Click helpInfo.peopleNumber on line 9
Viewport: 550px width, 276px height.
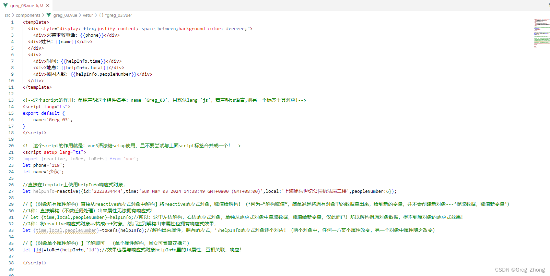(104, 74)
